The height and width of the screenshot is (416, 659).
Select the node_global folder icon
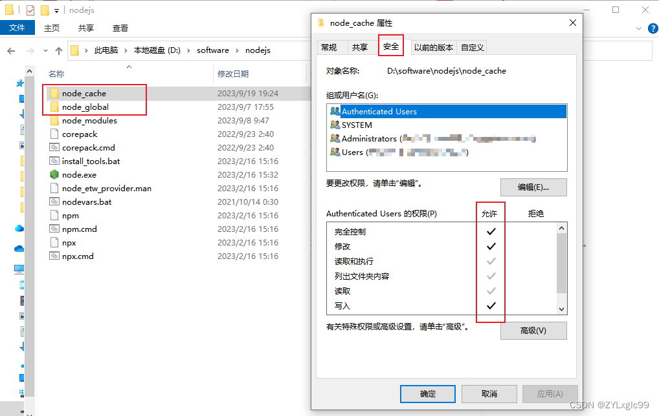54,107
